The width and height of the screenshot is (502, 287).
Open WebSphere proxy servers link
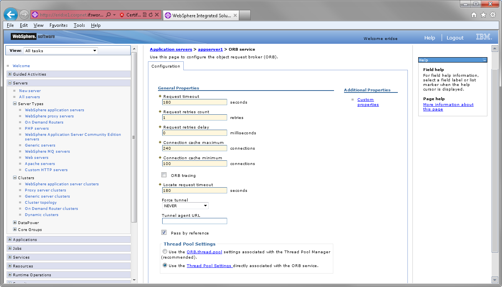[49, 116]
